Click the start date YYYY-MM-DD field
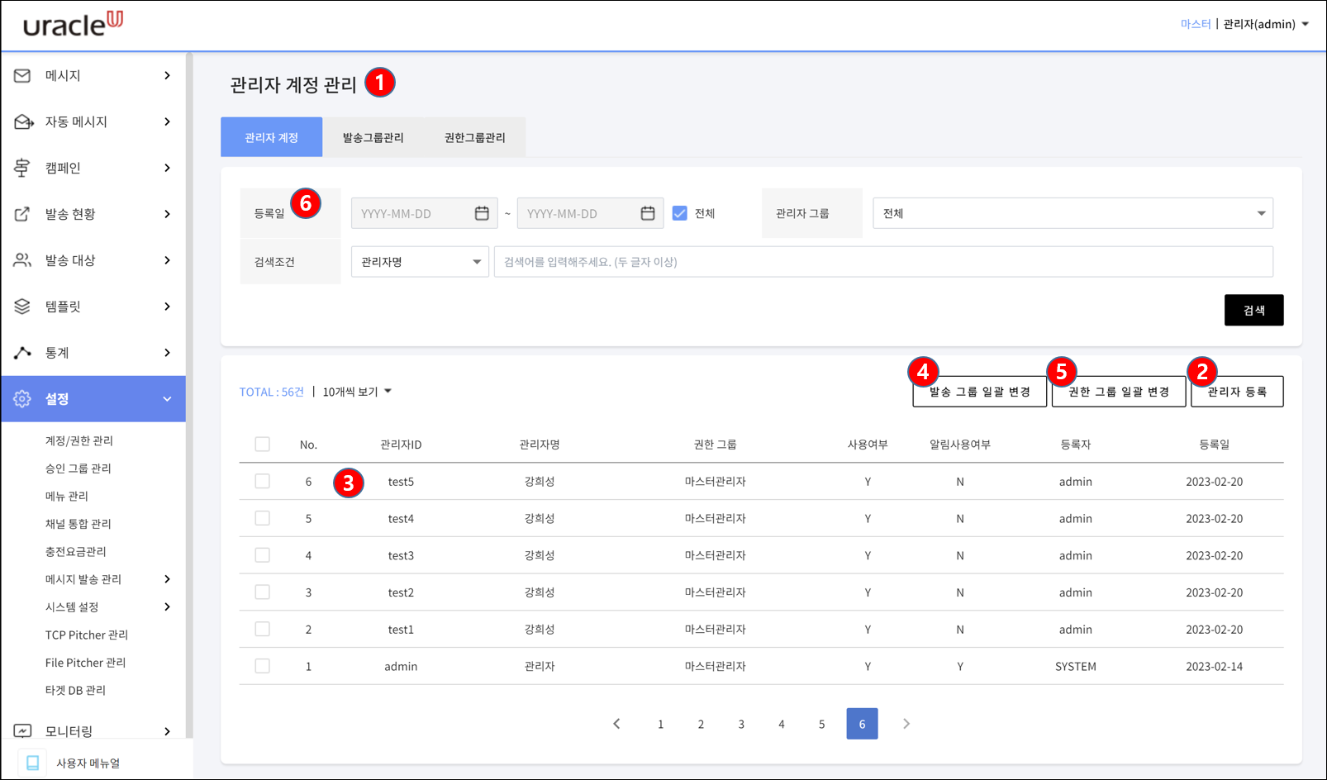 tap(424, 213)
